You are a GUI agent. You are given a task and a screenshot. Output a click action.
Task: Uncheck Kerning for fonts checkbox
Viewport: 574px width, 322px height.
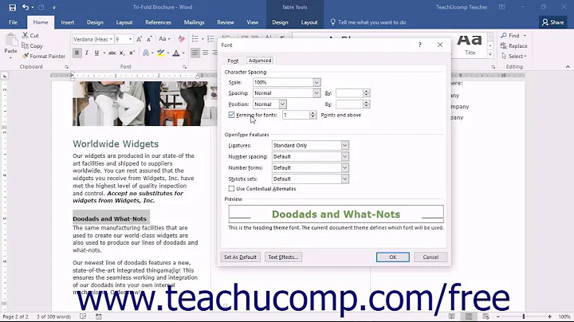[x=231, y=115]
